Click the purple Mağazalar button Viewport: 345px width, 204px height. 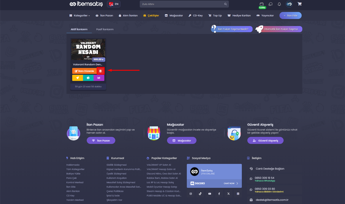point(182,141)
